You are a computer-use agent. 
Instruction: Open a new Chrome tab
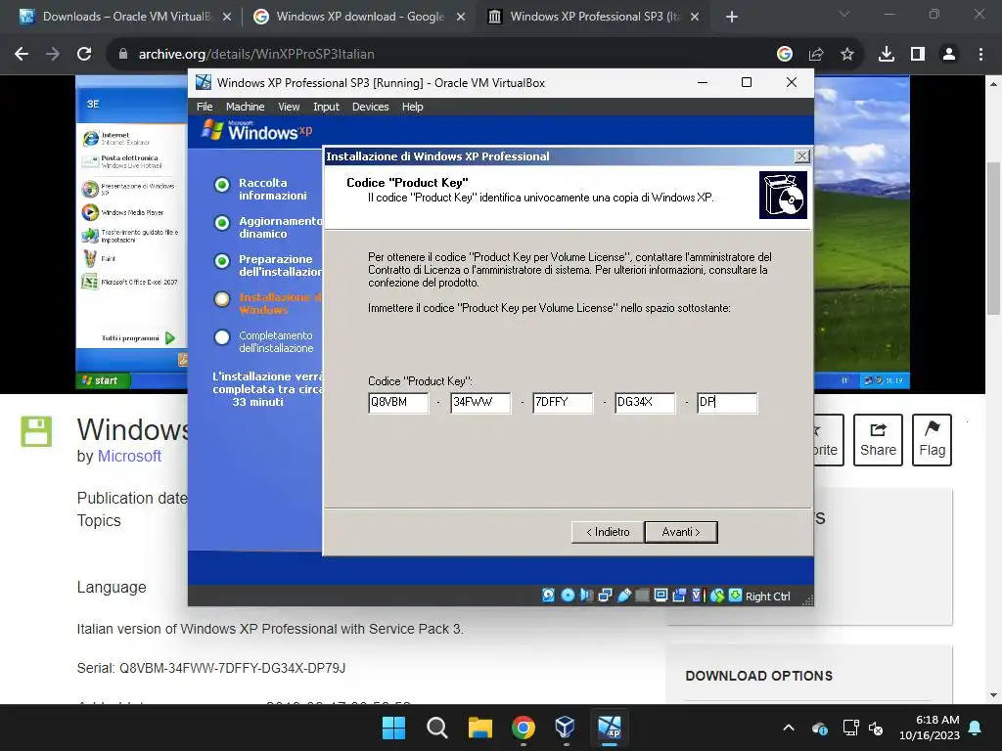pyautogui.click(x=732, y=17)
